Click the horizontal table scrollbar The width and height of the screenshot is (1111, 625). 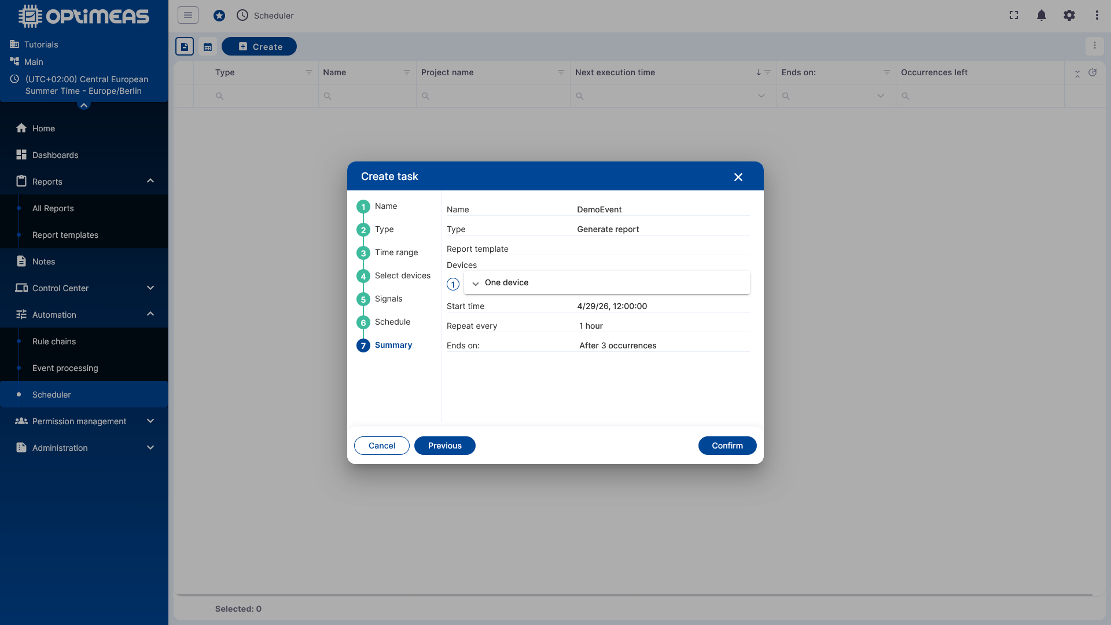[x=634, y=594]
